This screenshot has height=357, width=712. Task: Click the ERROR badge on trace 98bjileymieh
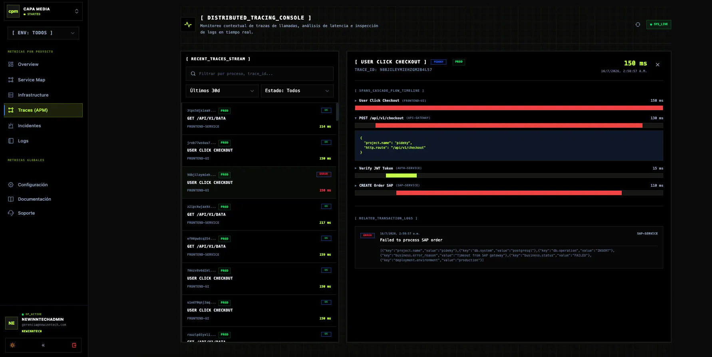click(x=324, y=174)
